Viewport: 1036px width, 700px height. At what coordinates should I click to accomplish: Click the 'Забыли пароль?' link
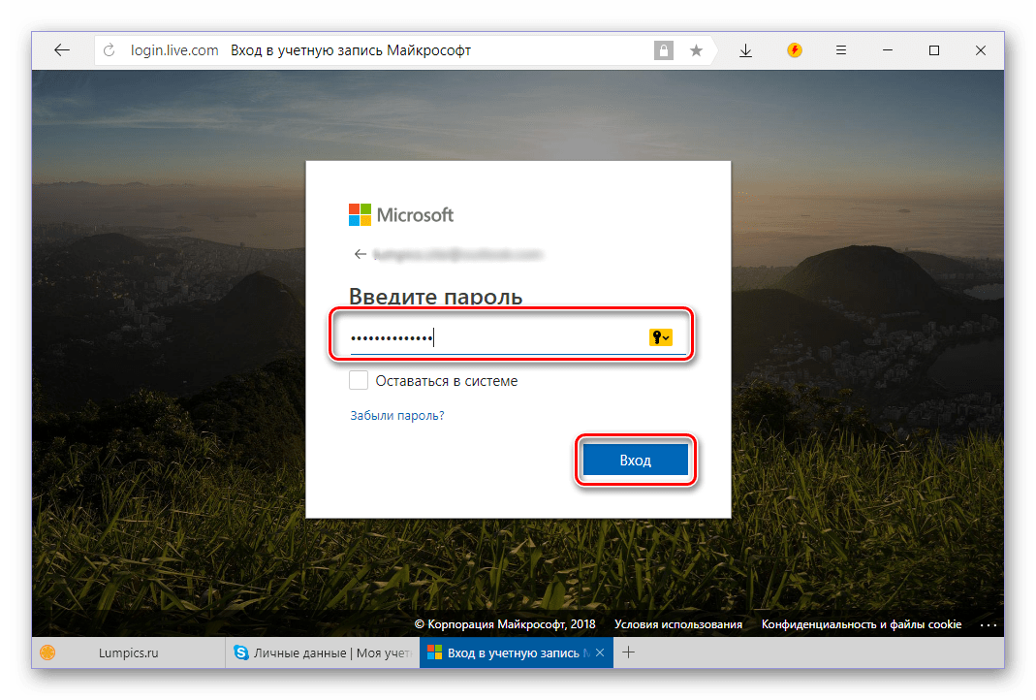click(396, 416)
